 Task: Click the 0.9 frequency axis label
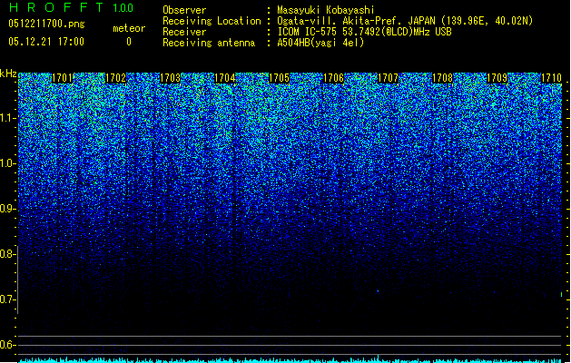point(7,209)
